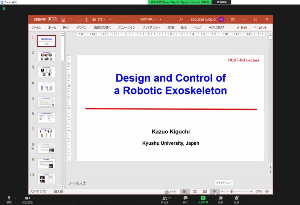Click the Save icon in PowerPoint title bar

tap(63, 19)
